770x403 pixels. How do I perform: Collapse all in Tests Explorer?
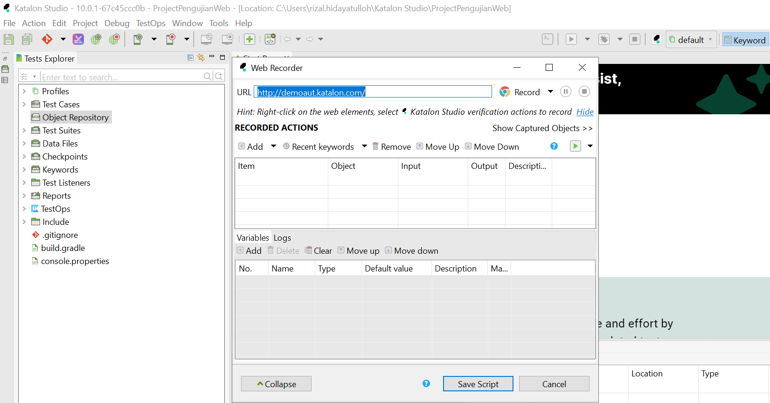[190, 57]
